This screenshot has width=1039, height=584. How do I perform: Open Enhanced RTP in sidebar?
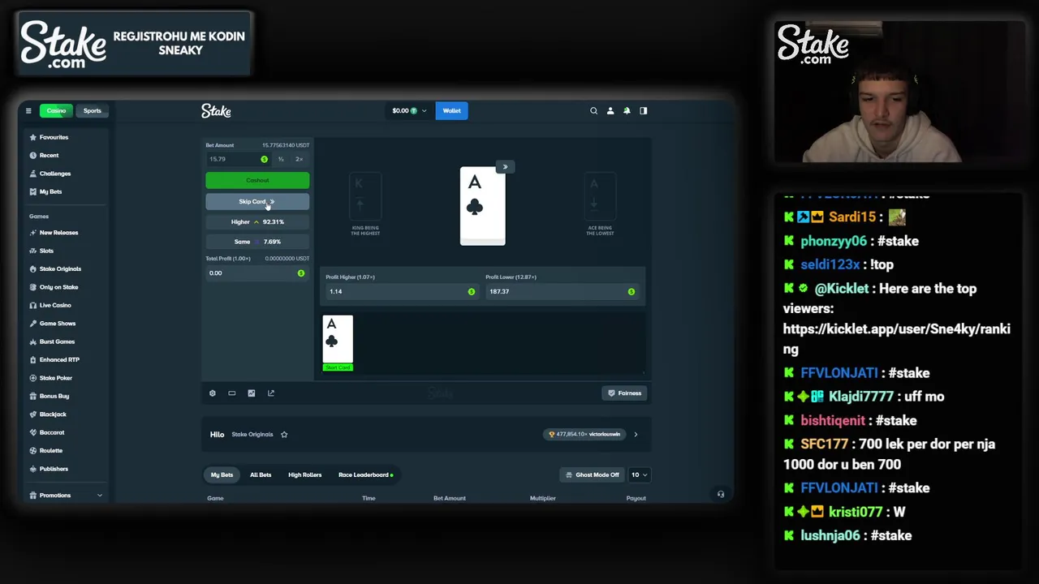click(x=59, y=359)
